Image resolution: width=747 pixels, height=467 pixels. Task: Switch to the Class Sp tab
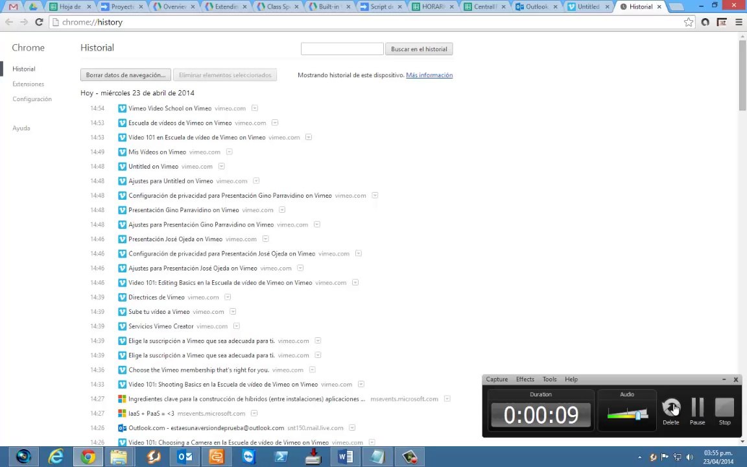click(x=278, y=6)
